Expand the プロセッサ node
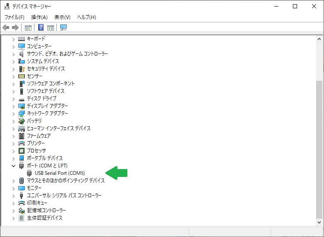324x237 pixels. point(13,151)
